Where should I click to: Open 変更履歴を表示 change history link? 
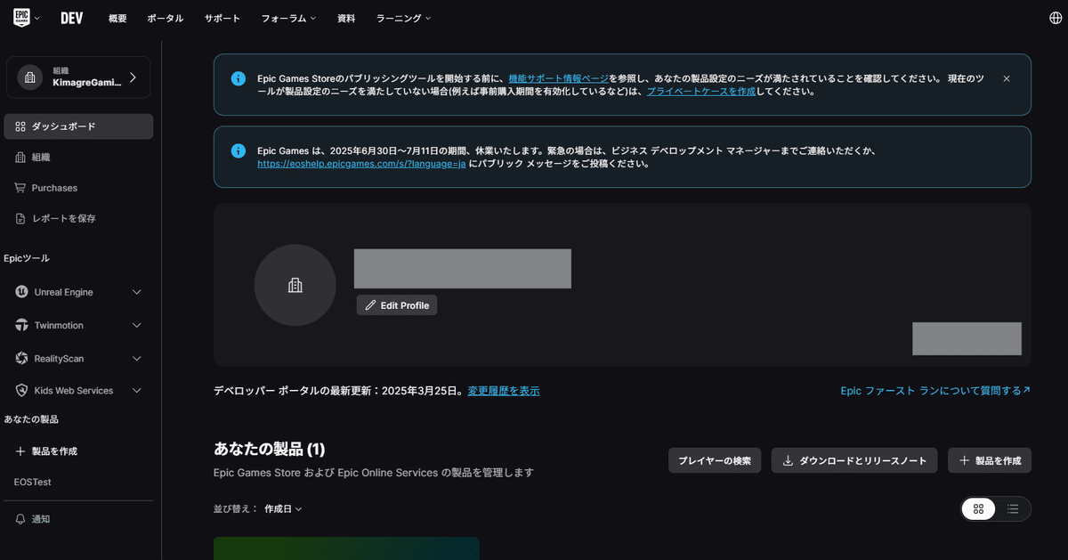pyautogui.click(x=503, y=390)
